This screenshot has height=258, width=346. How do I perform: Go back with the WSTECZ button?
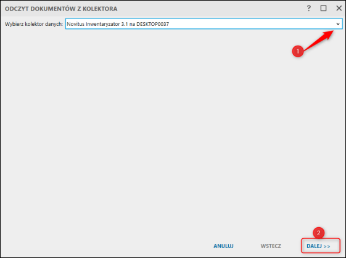(x=271, y=246)
